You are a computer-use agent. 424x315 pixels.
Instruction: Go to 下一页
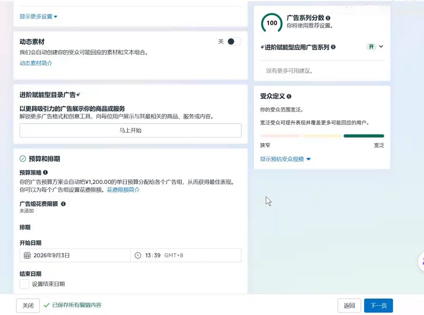378,306
